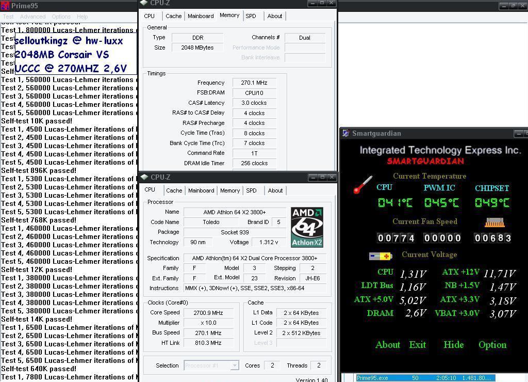528x382 pixels.
Task: Click the Core Speed value 2700.9 MHz
Action: point(208,313)
